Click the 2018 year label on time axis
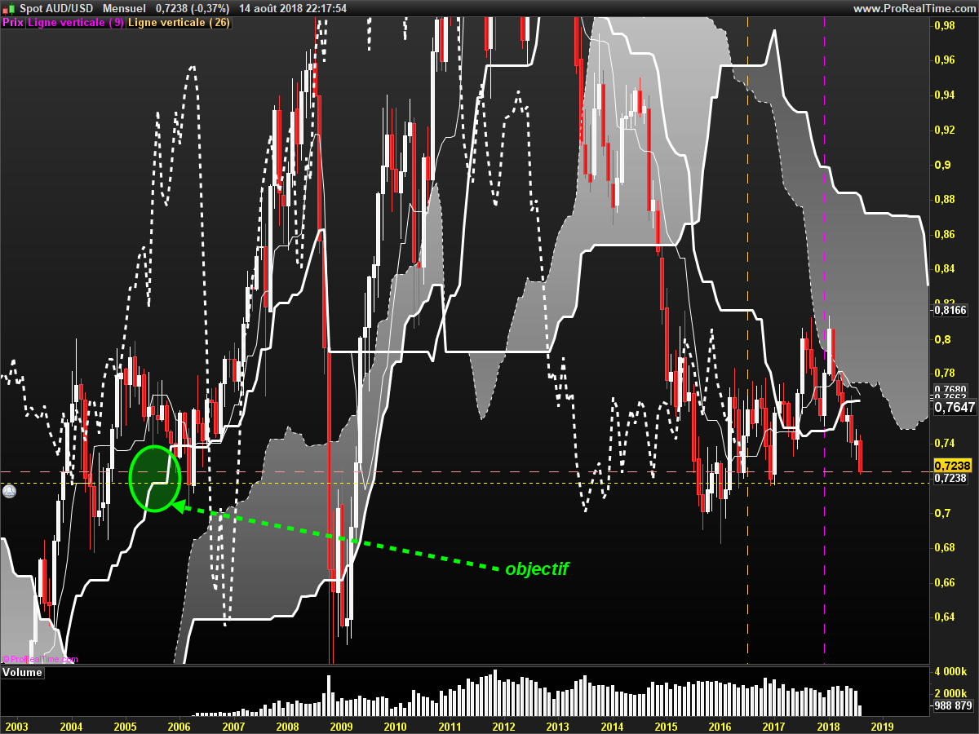979x734 pixels. tap(828, 726)
